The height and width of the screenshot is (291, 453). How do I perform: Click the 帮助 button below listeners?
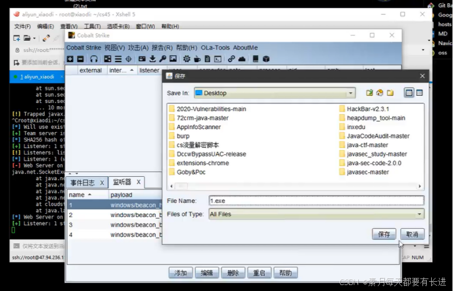click(x=286, y=273)
